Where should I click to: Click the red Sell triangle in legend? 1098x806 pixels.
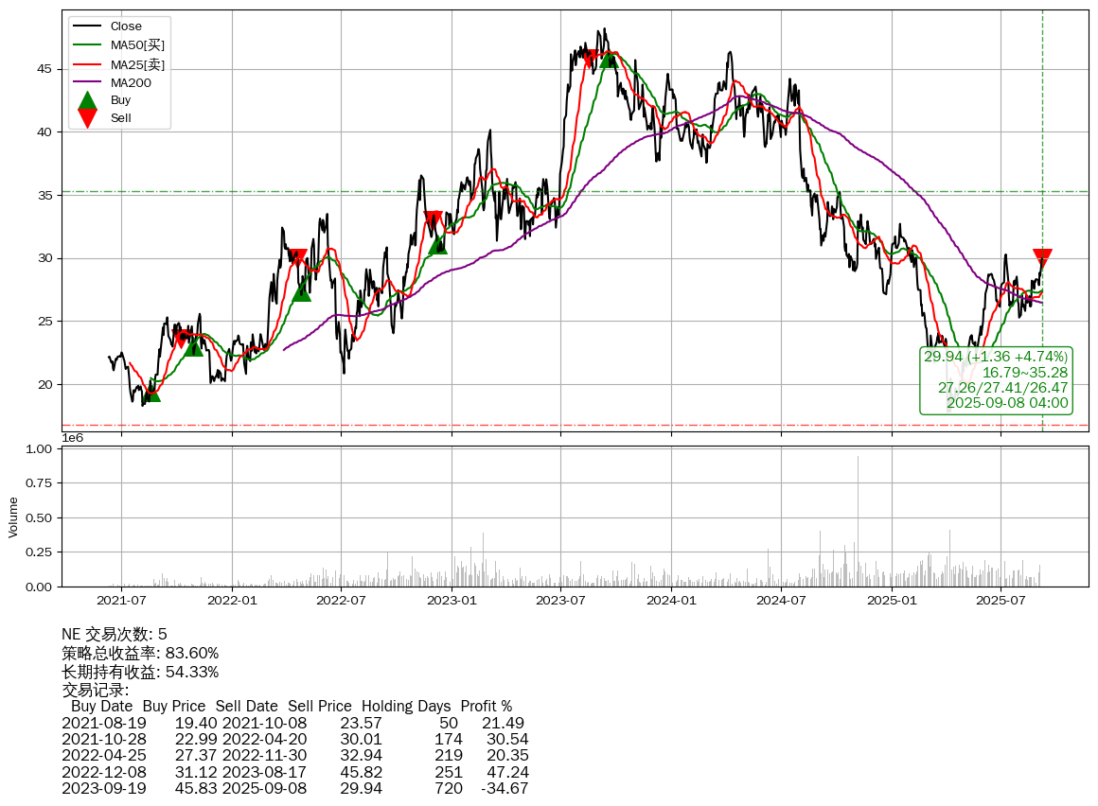(x=87, y=117)
